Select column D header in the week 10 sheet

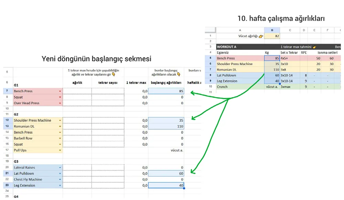coord(304,30)
